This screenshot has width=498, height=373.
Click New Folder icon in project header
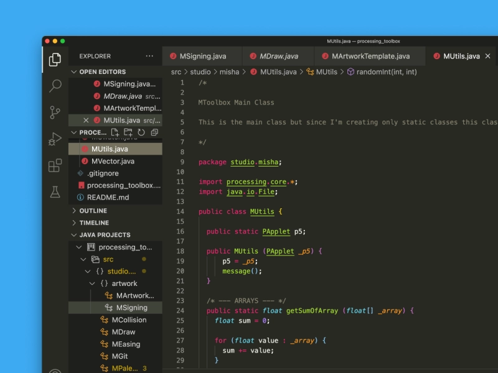coord(128,132)
